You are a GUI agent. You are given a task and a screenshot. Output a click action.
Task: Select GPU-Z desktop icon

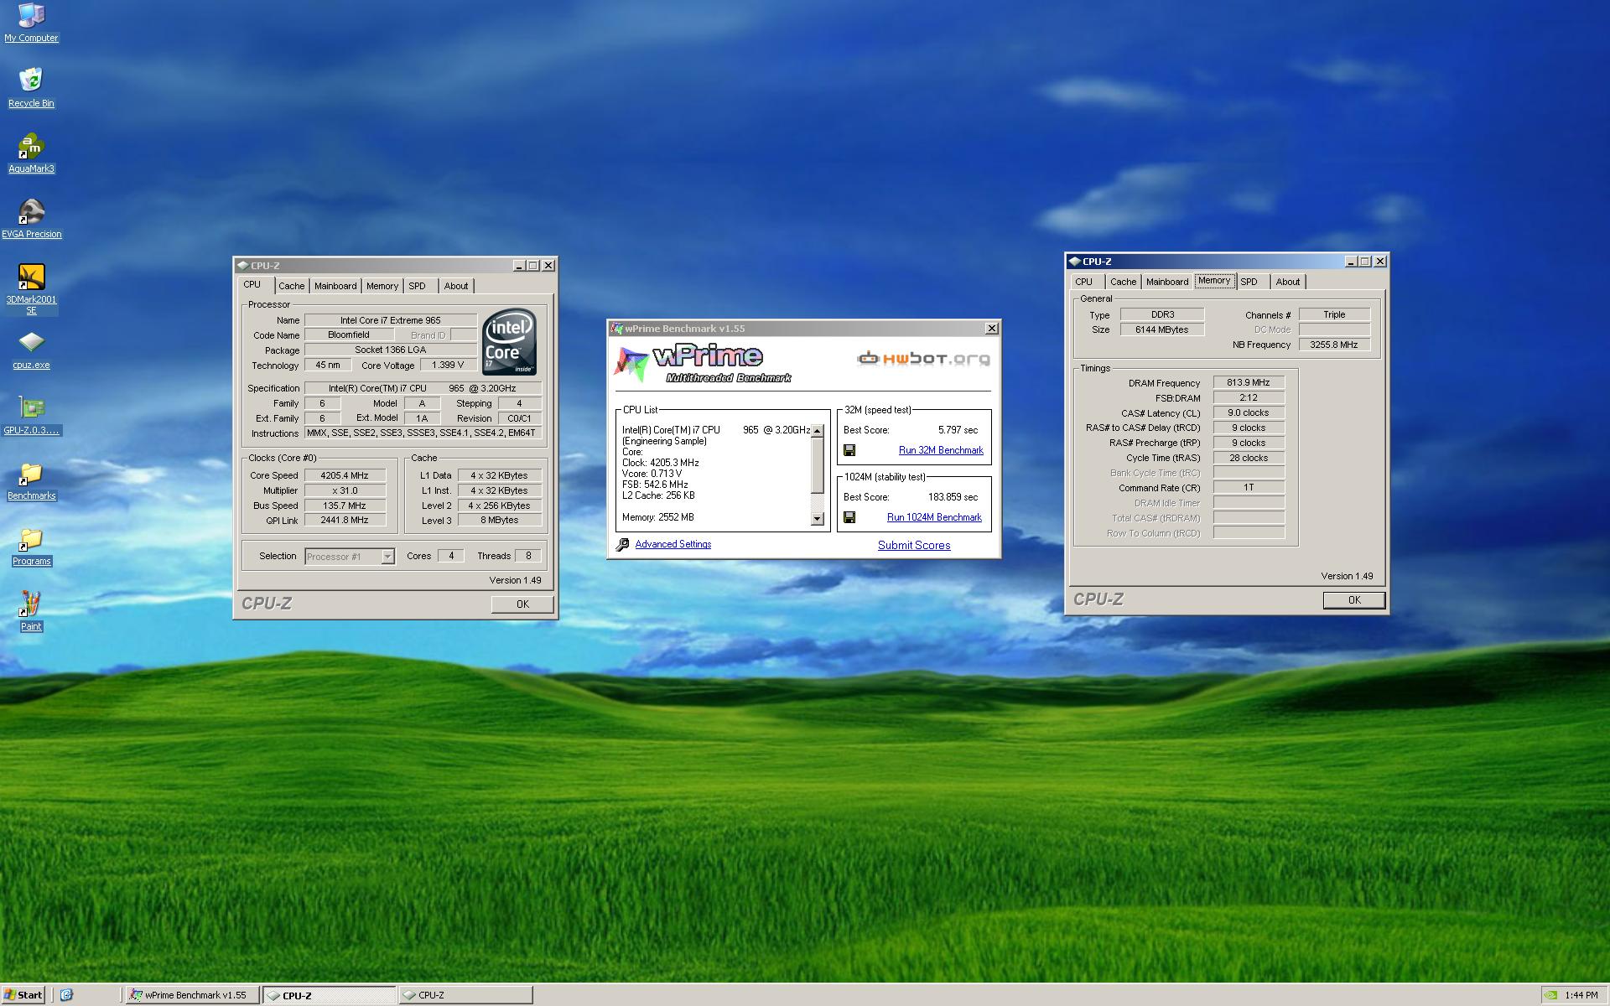(x=31, y=414)
